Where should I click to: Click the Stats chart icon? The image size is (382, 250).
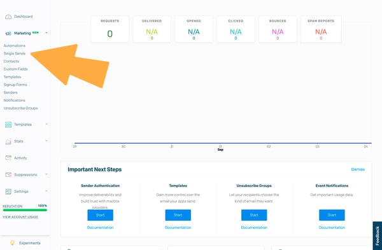tap(8, 141)
